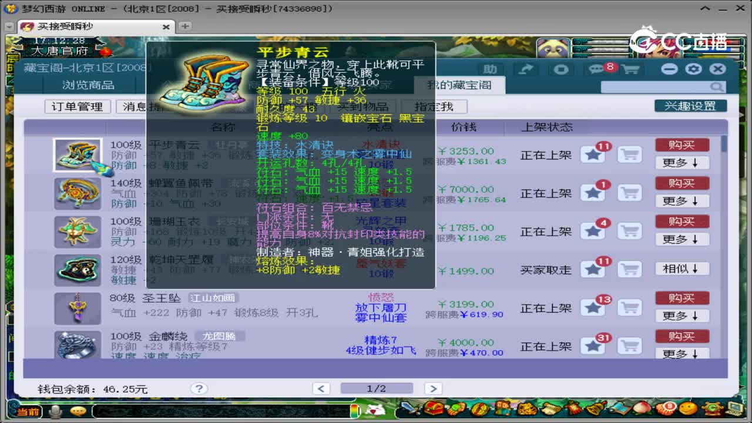Open the gear settings icon of 藏宝阁
Image resolution: width=752 pixels, height=423 pixels.
coord(693,69)
